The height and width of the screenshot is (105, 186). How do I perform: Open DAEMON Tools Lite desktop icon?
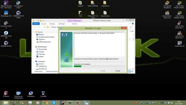pos(6,35)
